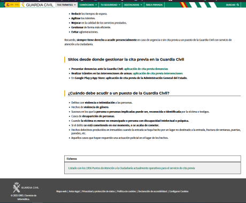Click heading Sitios desde donde gestionar la cita previa
Image resolution: width=246 pixels, height=203 pixels.
click(126, 59)
